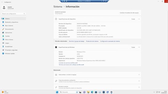Show hidden system tray icons
Image resolution: width=168 pixels, height=94 pixels.
(154, 92)
